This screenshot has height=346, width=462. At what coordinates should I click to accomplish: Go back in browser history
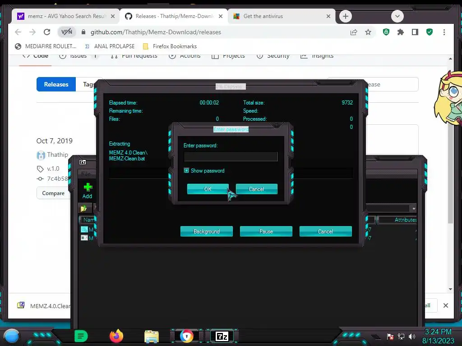[x=18, y=32]
